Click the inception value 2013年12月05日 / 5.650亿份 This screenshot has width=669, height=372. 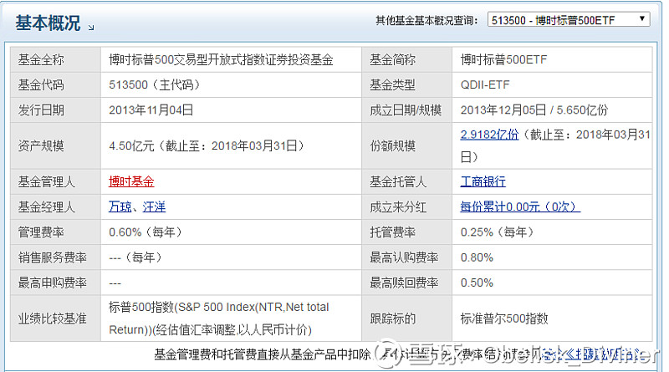pos(534,110)
